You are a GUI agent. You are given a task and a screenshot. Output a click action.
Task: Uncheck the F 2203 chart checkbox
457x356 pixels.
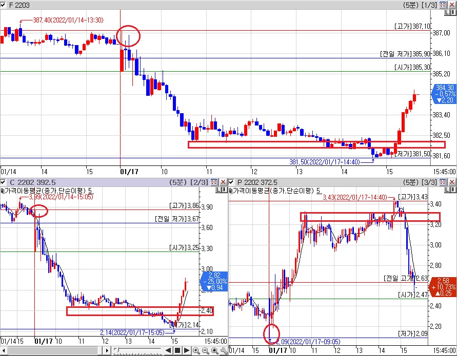pos(3,5)
